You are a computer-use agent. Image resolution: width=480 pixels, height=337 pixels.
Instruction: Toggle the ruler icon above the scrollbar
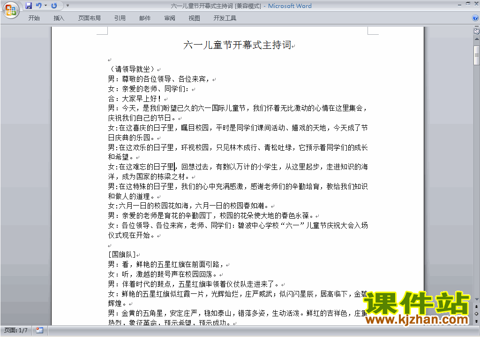coord(476,31)
